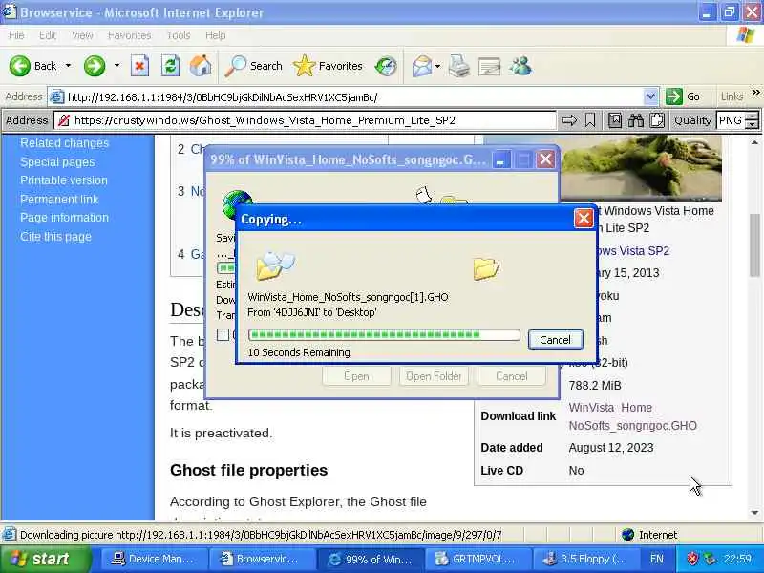Screen dimensions: 764x573
Task: Open the Favorites star panel
Action: (328, 66)
